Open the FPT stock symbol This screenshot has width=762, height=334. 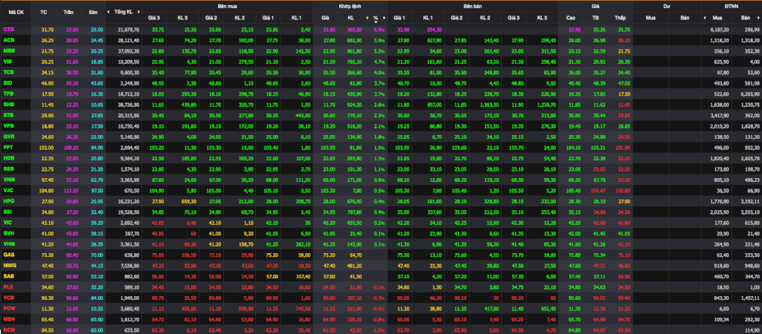point(7,146)
